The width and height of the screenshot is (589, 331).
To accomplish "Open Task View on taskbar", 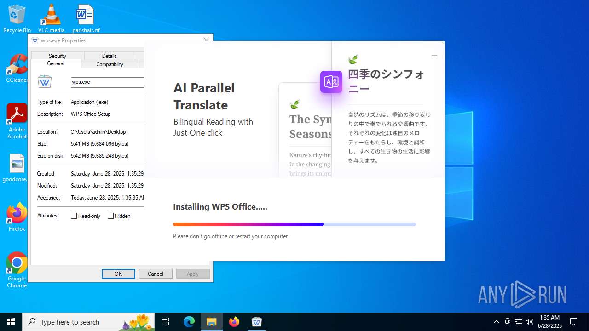I will [166, 322].
